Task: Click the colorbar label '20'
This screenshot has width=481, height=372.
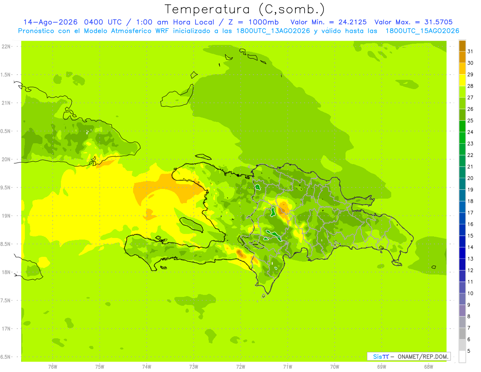Action: point(471,178)
